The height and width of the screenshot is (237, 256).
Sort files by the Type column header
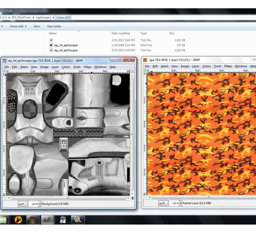pos(144,33)
